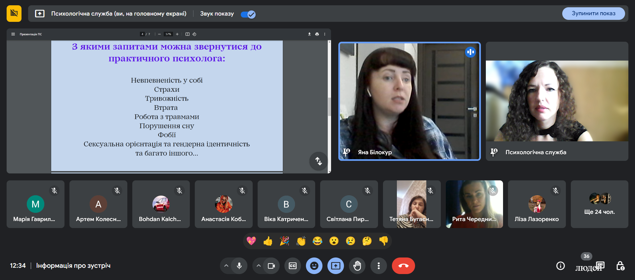Image resolution: width=635 pixels, height=280 pixels.
Task: Rotate the PDF page
Action: [194, 34]
